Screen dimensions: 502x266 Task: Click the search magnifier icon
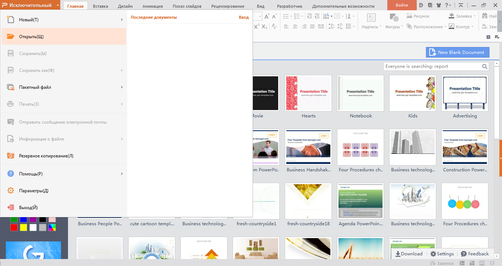[485, 66]
